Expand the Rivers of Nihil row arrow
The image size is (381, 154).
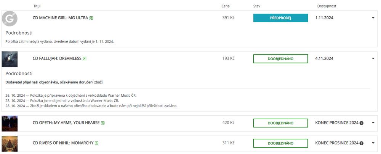point(373,143)
